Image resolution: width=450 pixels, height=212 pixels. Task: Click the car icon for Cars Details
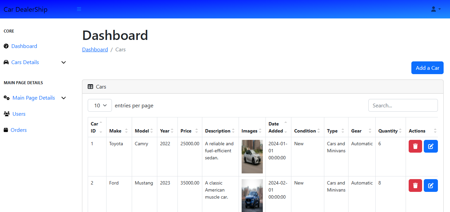pos(6,62)
